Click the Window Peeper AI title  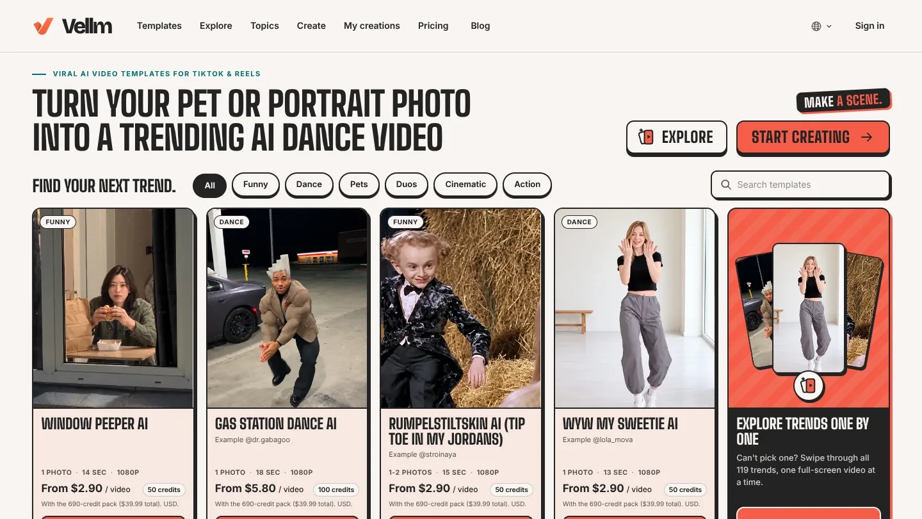[x=95, y=424]
